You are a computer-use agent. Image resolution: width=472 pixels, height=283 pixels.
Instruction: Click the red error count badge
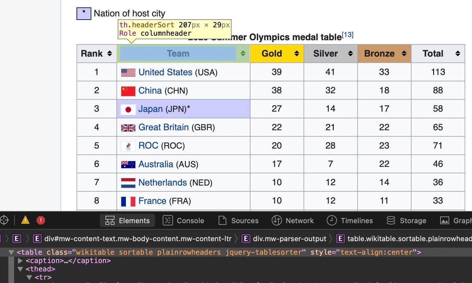pos(41,220)
